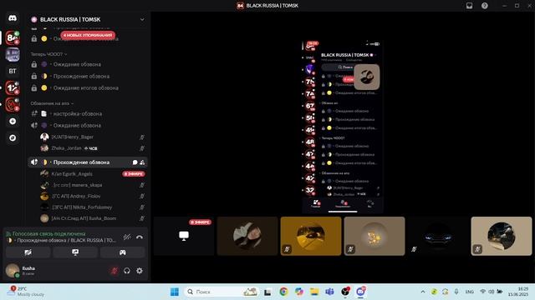Click taskbar search field Поиск
The image size is (535, 300).
pos(222,292)
